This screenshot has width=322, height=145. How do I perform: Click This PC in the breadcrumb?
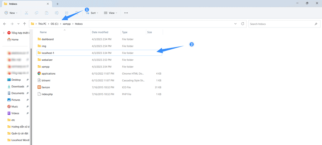coord(42,24)
